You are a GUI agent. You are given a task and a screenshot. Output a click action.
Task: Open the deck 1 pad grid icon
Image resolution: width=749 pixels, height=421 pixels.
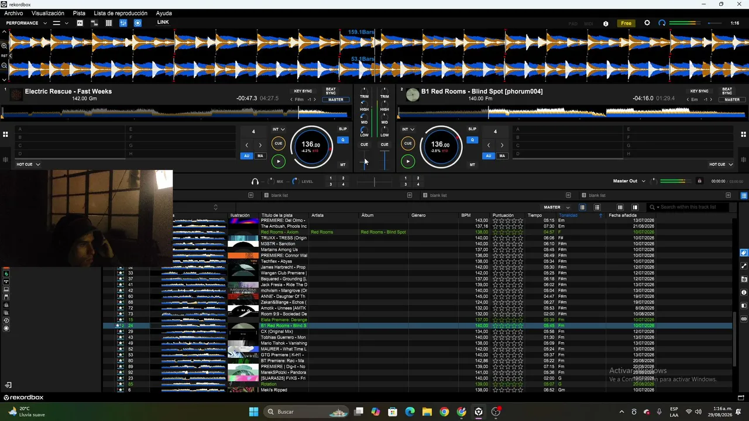[x=5, y=134]
